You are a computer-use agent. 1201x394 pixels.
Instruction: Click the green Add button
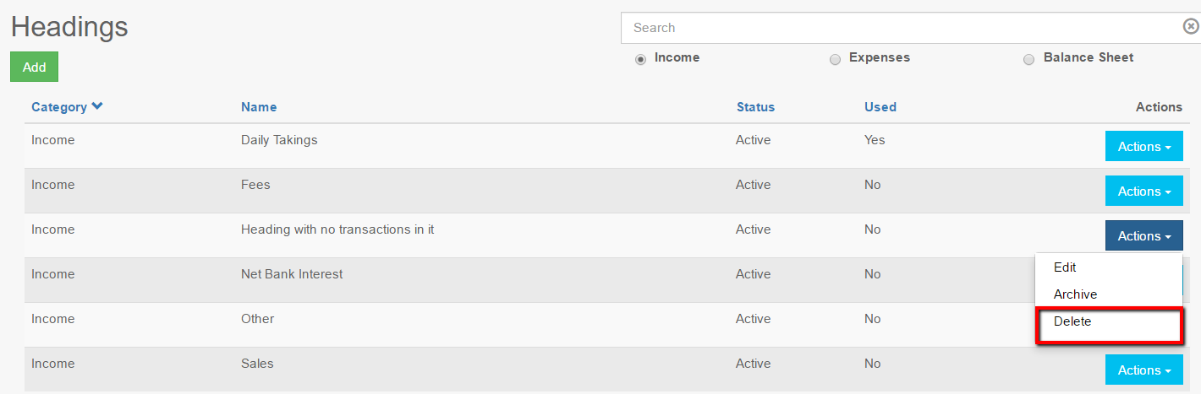(34, 67)
